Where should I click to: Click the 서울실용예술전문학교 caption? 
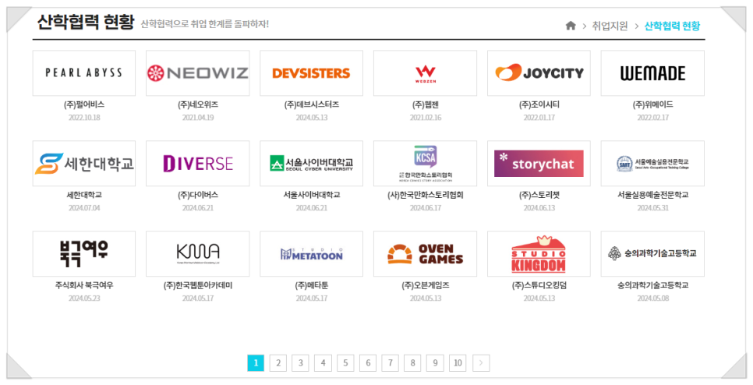point(652,195)
